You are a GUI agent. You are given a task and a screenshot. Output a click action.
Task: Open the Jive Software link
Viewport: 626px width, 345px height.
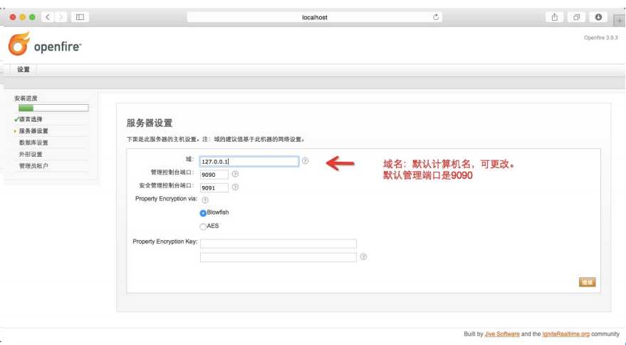click(x=502, y=334)
